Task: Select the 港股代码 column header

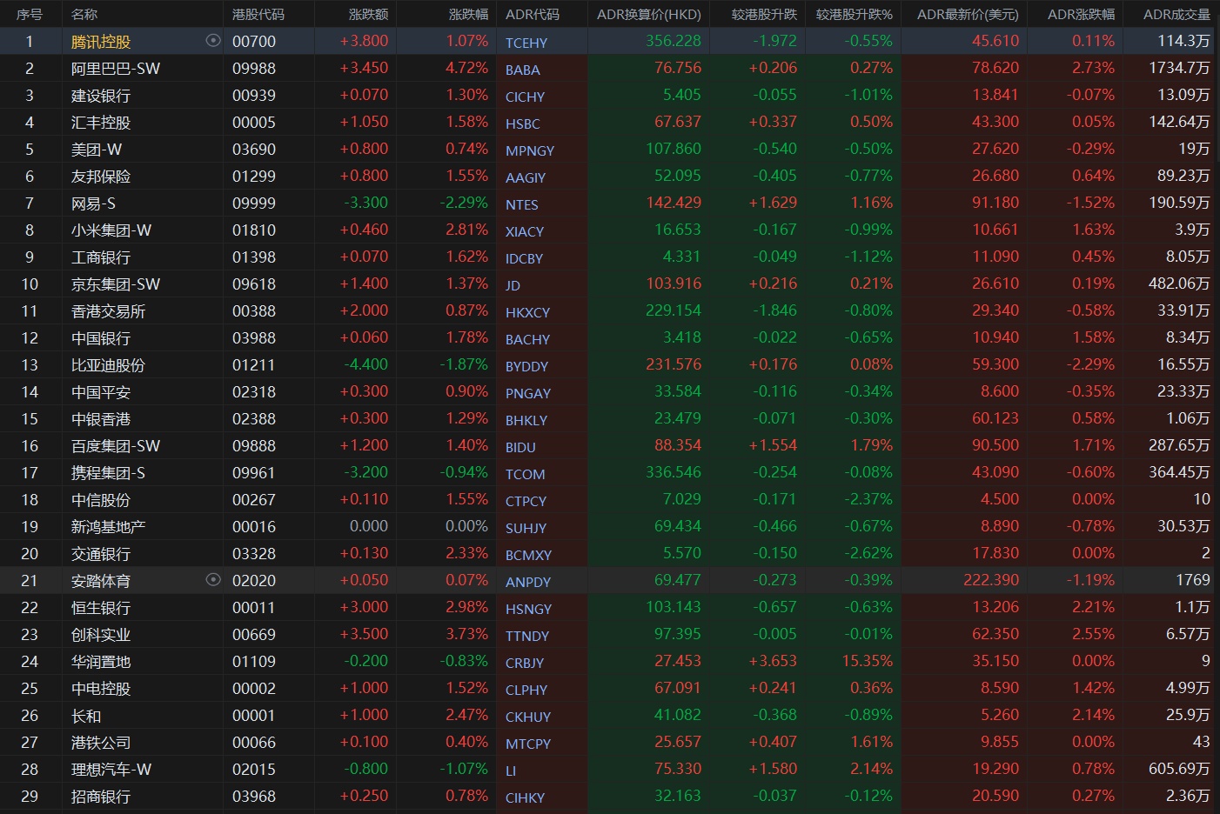Action: pos(258,14)
